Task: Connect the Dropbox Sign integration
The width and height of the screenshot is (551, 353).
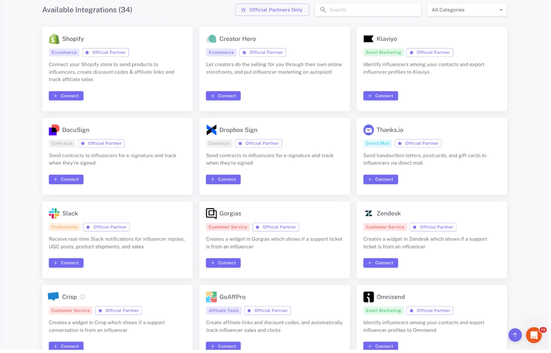Action: click(x=223, y=180)
